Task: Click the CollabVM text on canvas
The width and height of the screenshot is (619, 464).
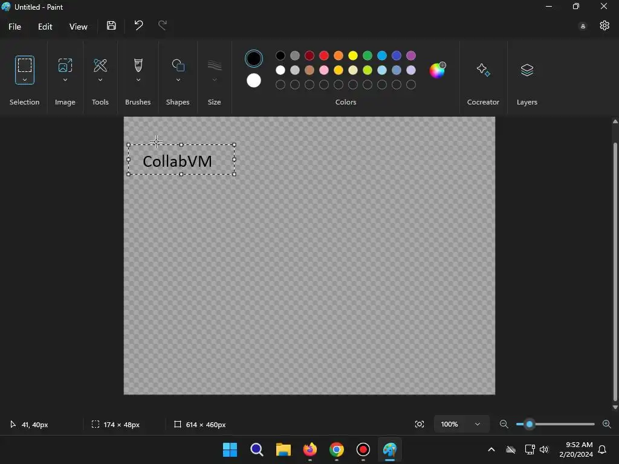Action: tap(177, 161)
